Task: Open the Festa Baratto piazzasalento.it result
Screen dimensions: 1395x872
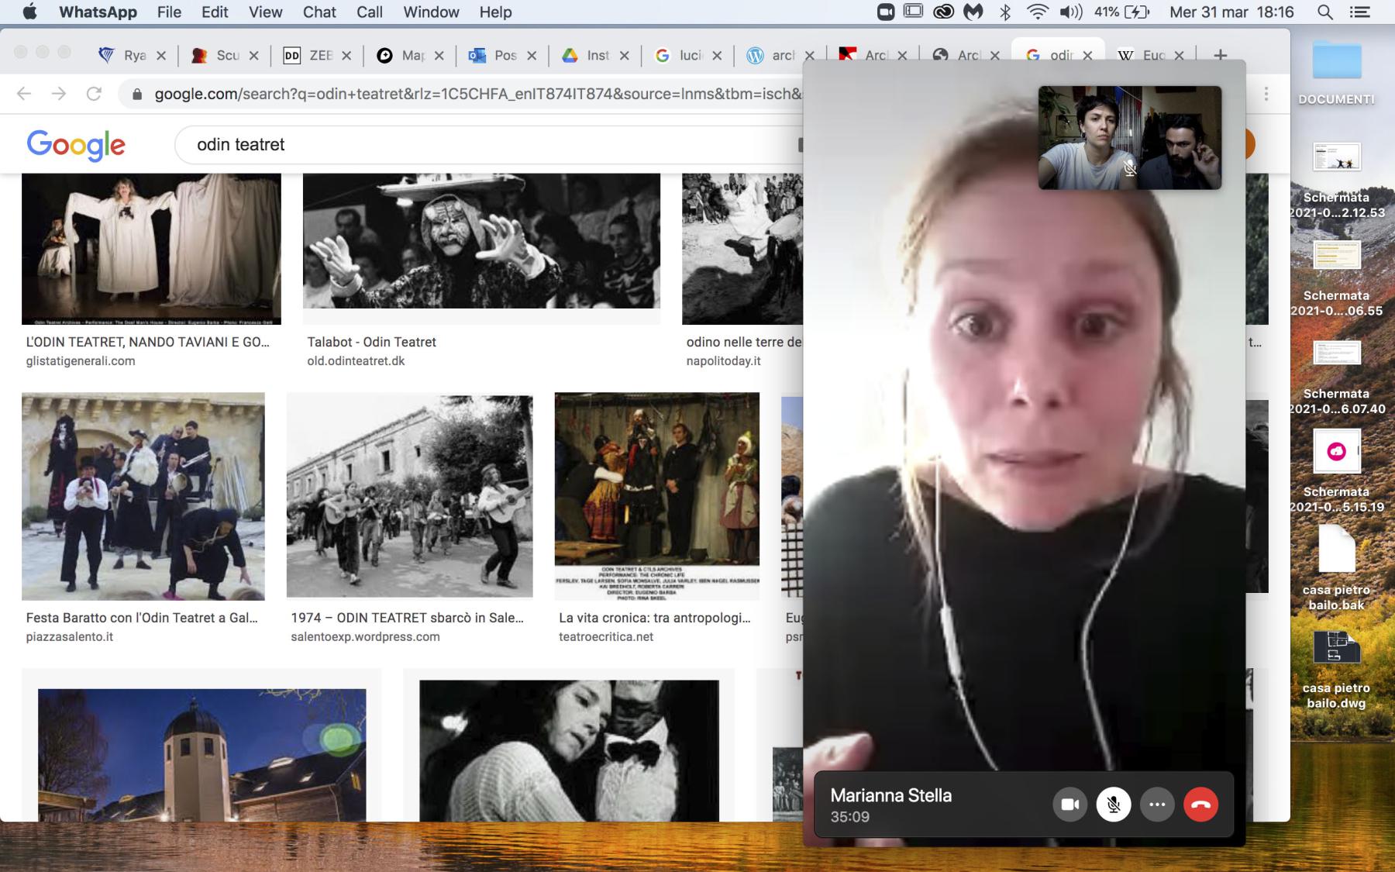Action: point(142,618)
